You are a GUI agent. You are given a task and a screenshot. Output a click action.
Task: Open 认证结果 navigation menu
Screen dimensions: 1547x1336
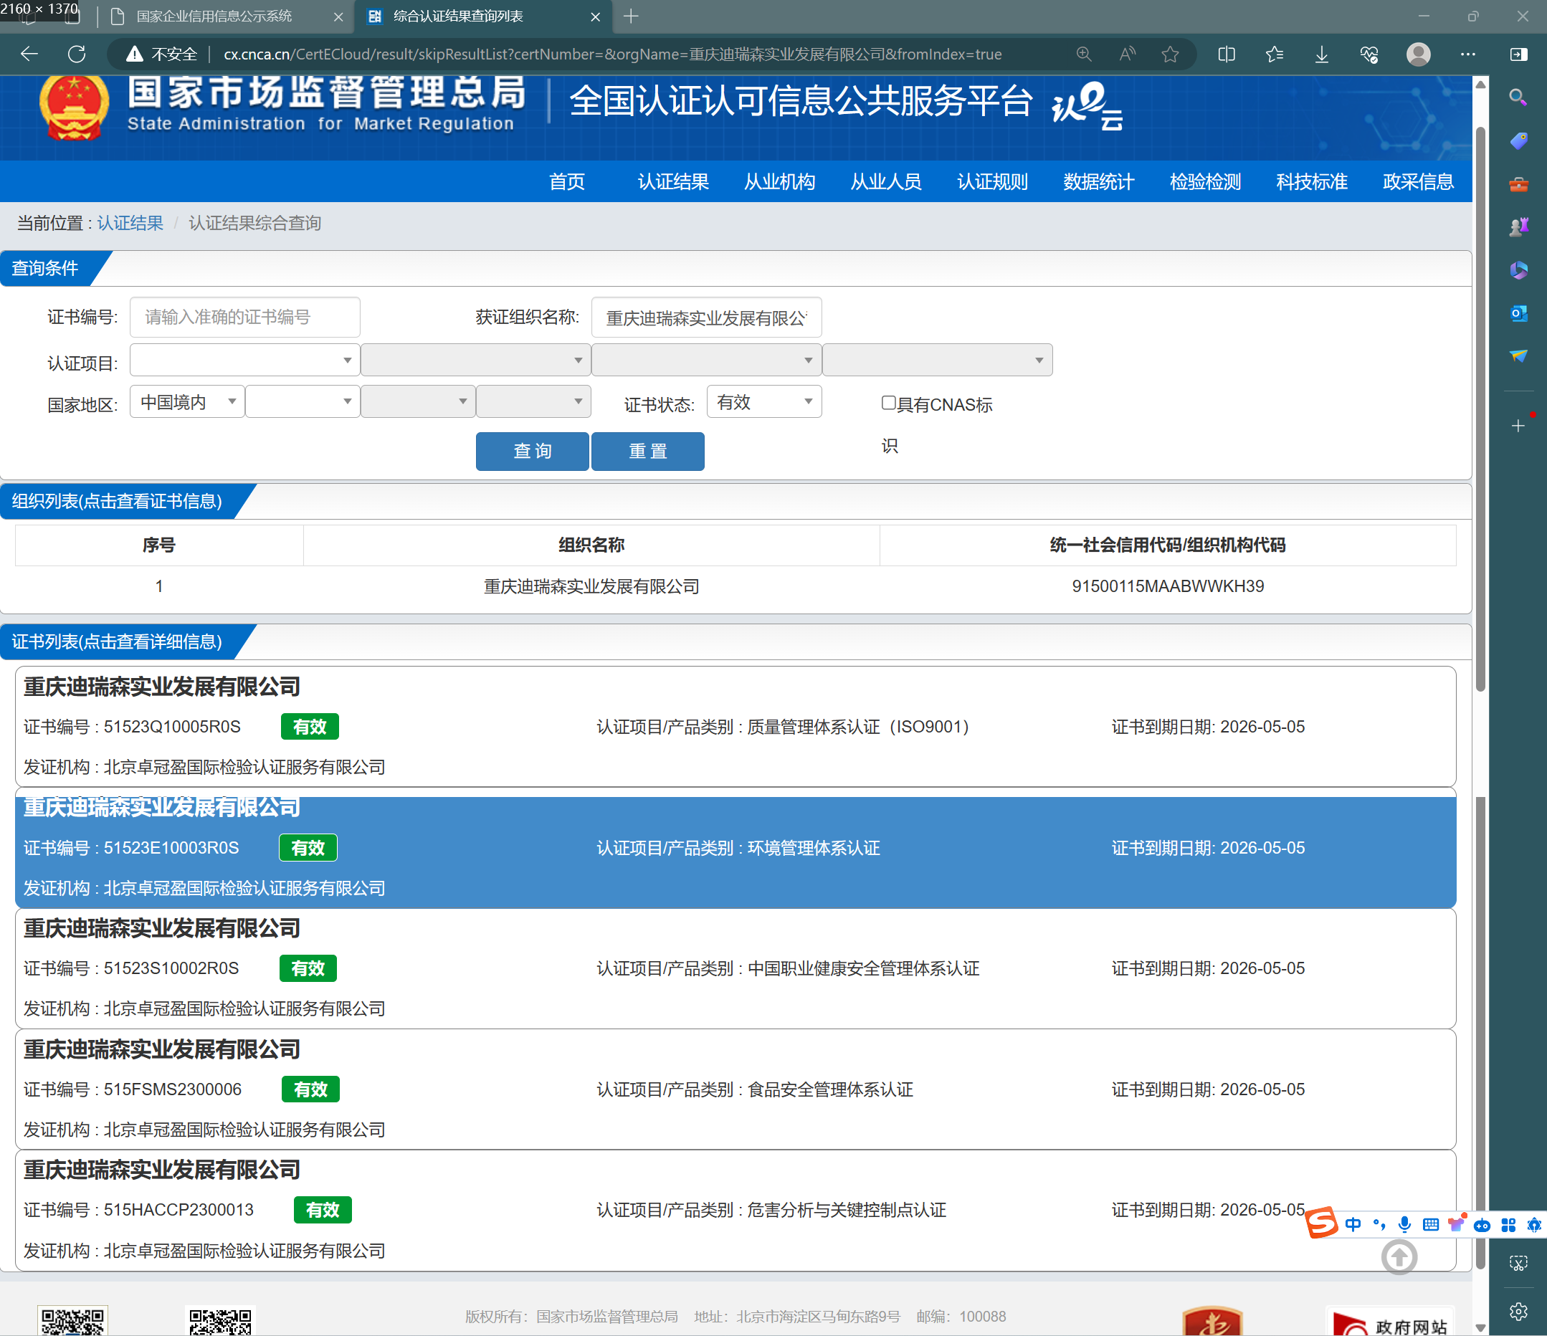[x=672, y=181]
